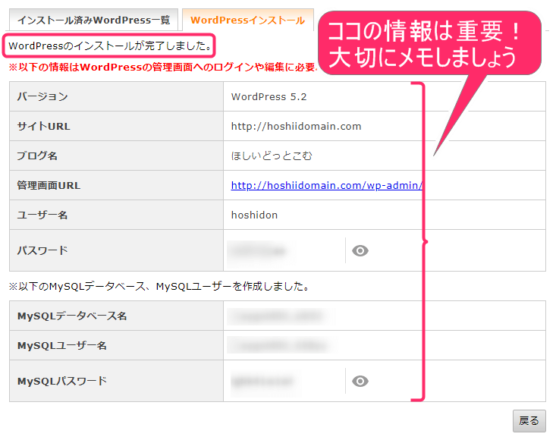The width and height of the screenshot is (556, 440).
Task: Click the blurred MySQL user name value
Action: 282,345
